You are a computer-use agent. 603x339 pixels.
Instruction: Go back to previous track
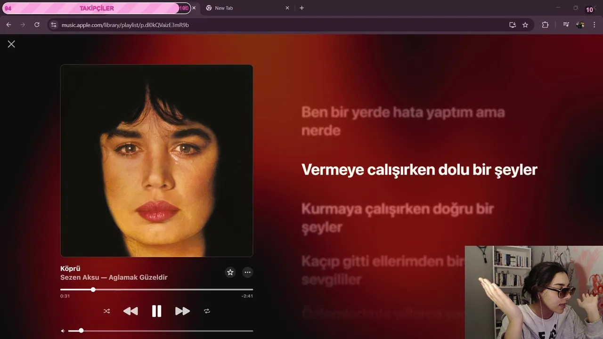click(x=130, y=311)
